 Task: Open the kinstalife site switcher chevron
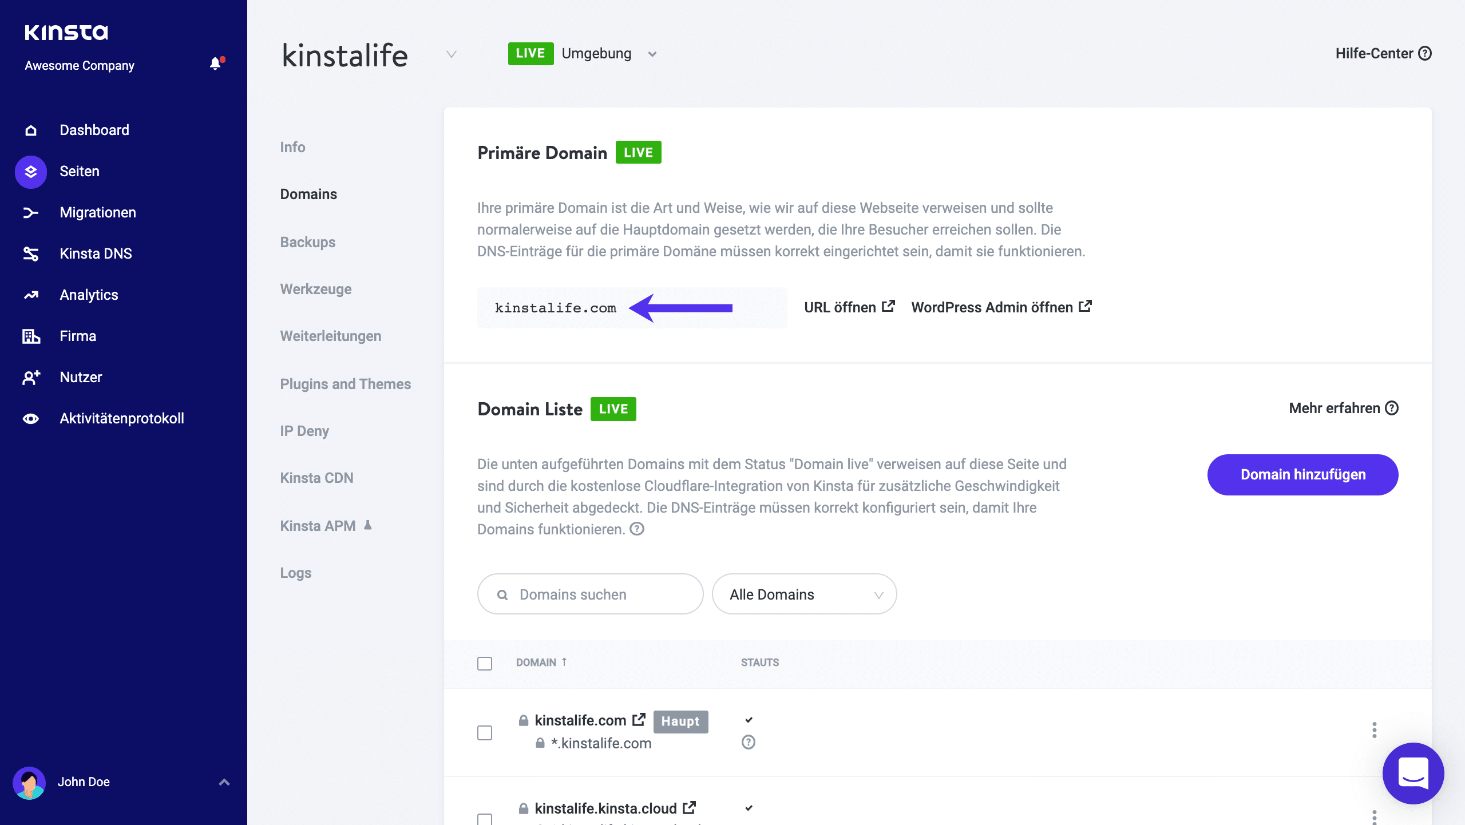pos(451,54)
